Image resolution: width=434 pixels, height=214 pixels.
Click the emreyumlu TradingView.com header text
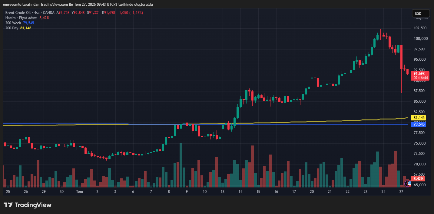pyautogui.click(x=78, y=5)
